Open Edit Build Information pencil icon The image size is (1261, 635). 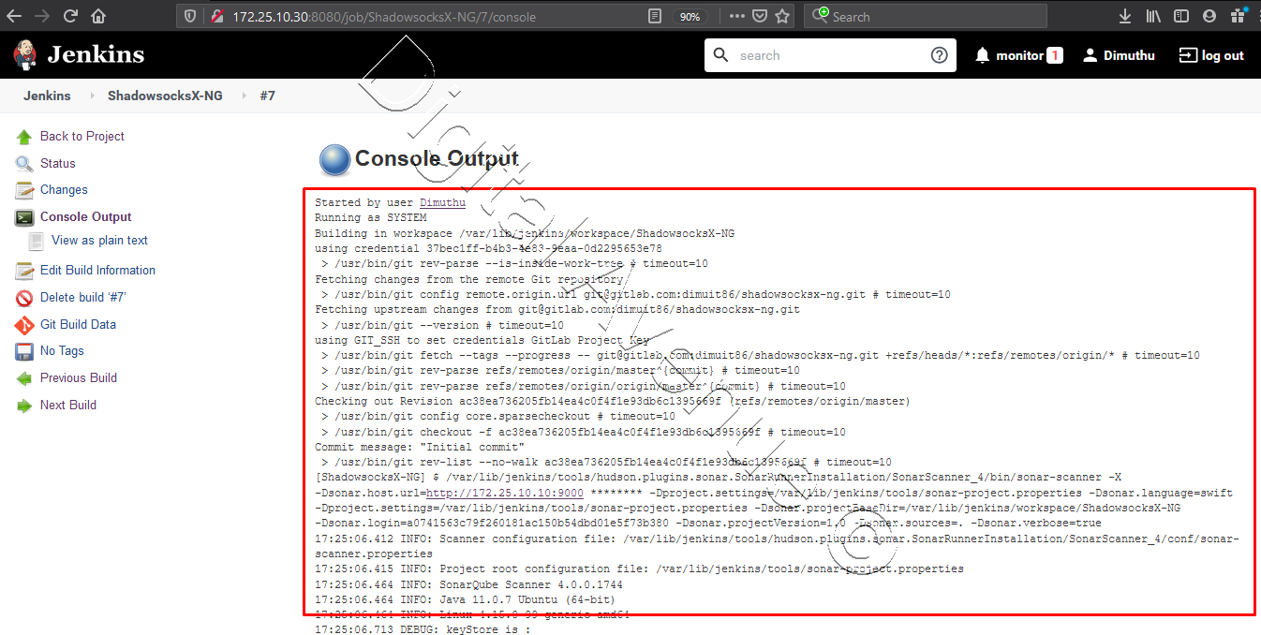(22, 271)
